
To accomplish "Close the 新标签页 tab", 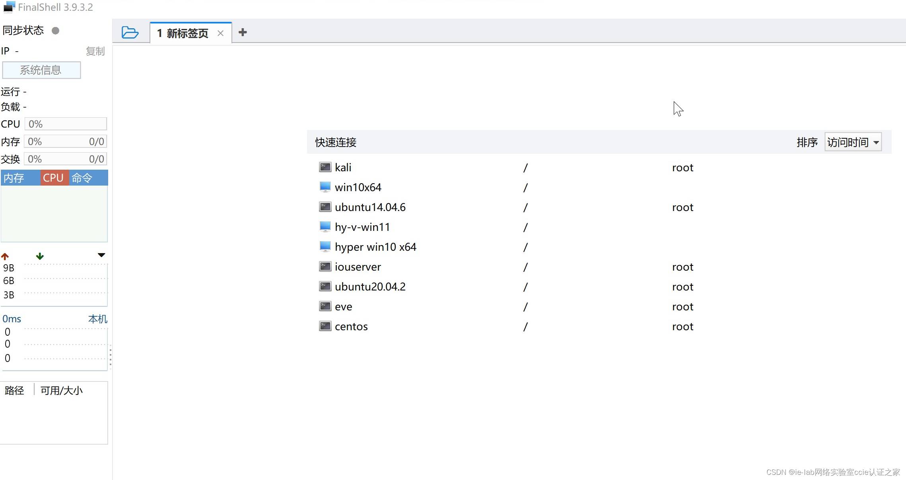I will click(220, 33).
